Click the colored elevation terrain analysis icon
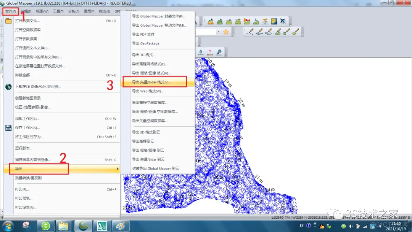The width and height of the screenshot is (412, 232). coord(211,21)
